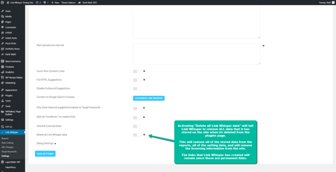Click the WordPress logo icon

(2, 3)
